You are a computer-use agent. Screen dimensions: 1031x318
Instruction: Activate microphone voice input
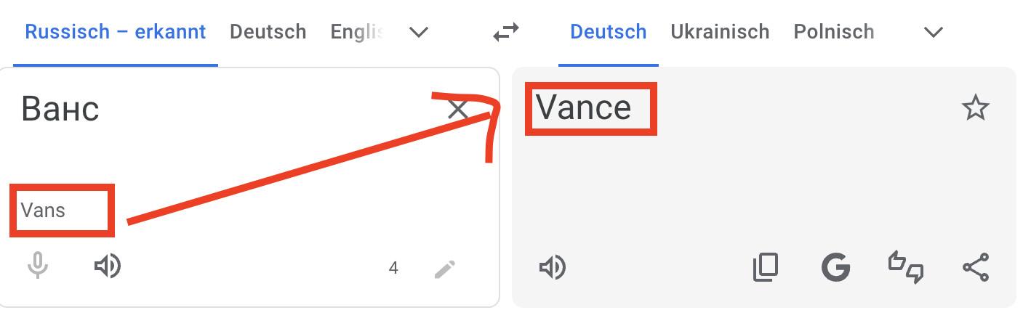[x=38, y=266]
